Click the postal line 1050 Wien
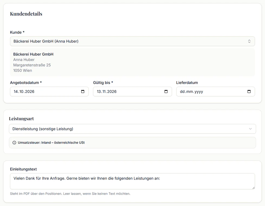Image resolution: width=265 pixels, height=206 pixels. pos(23,71)
